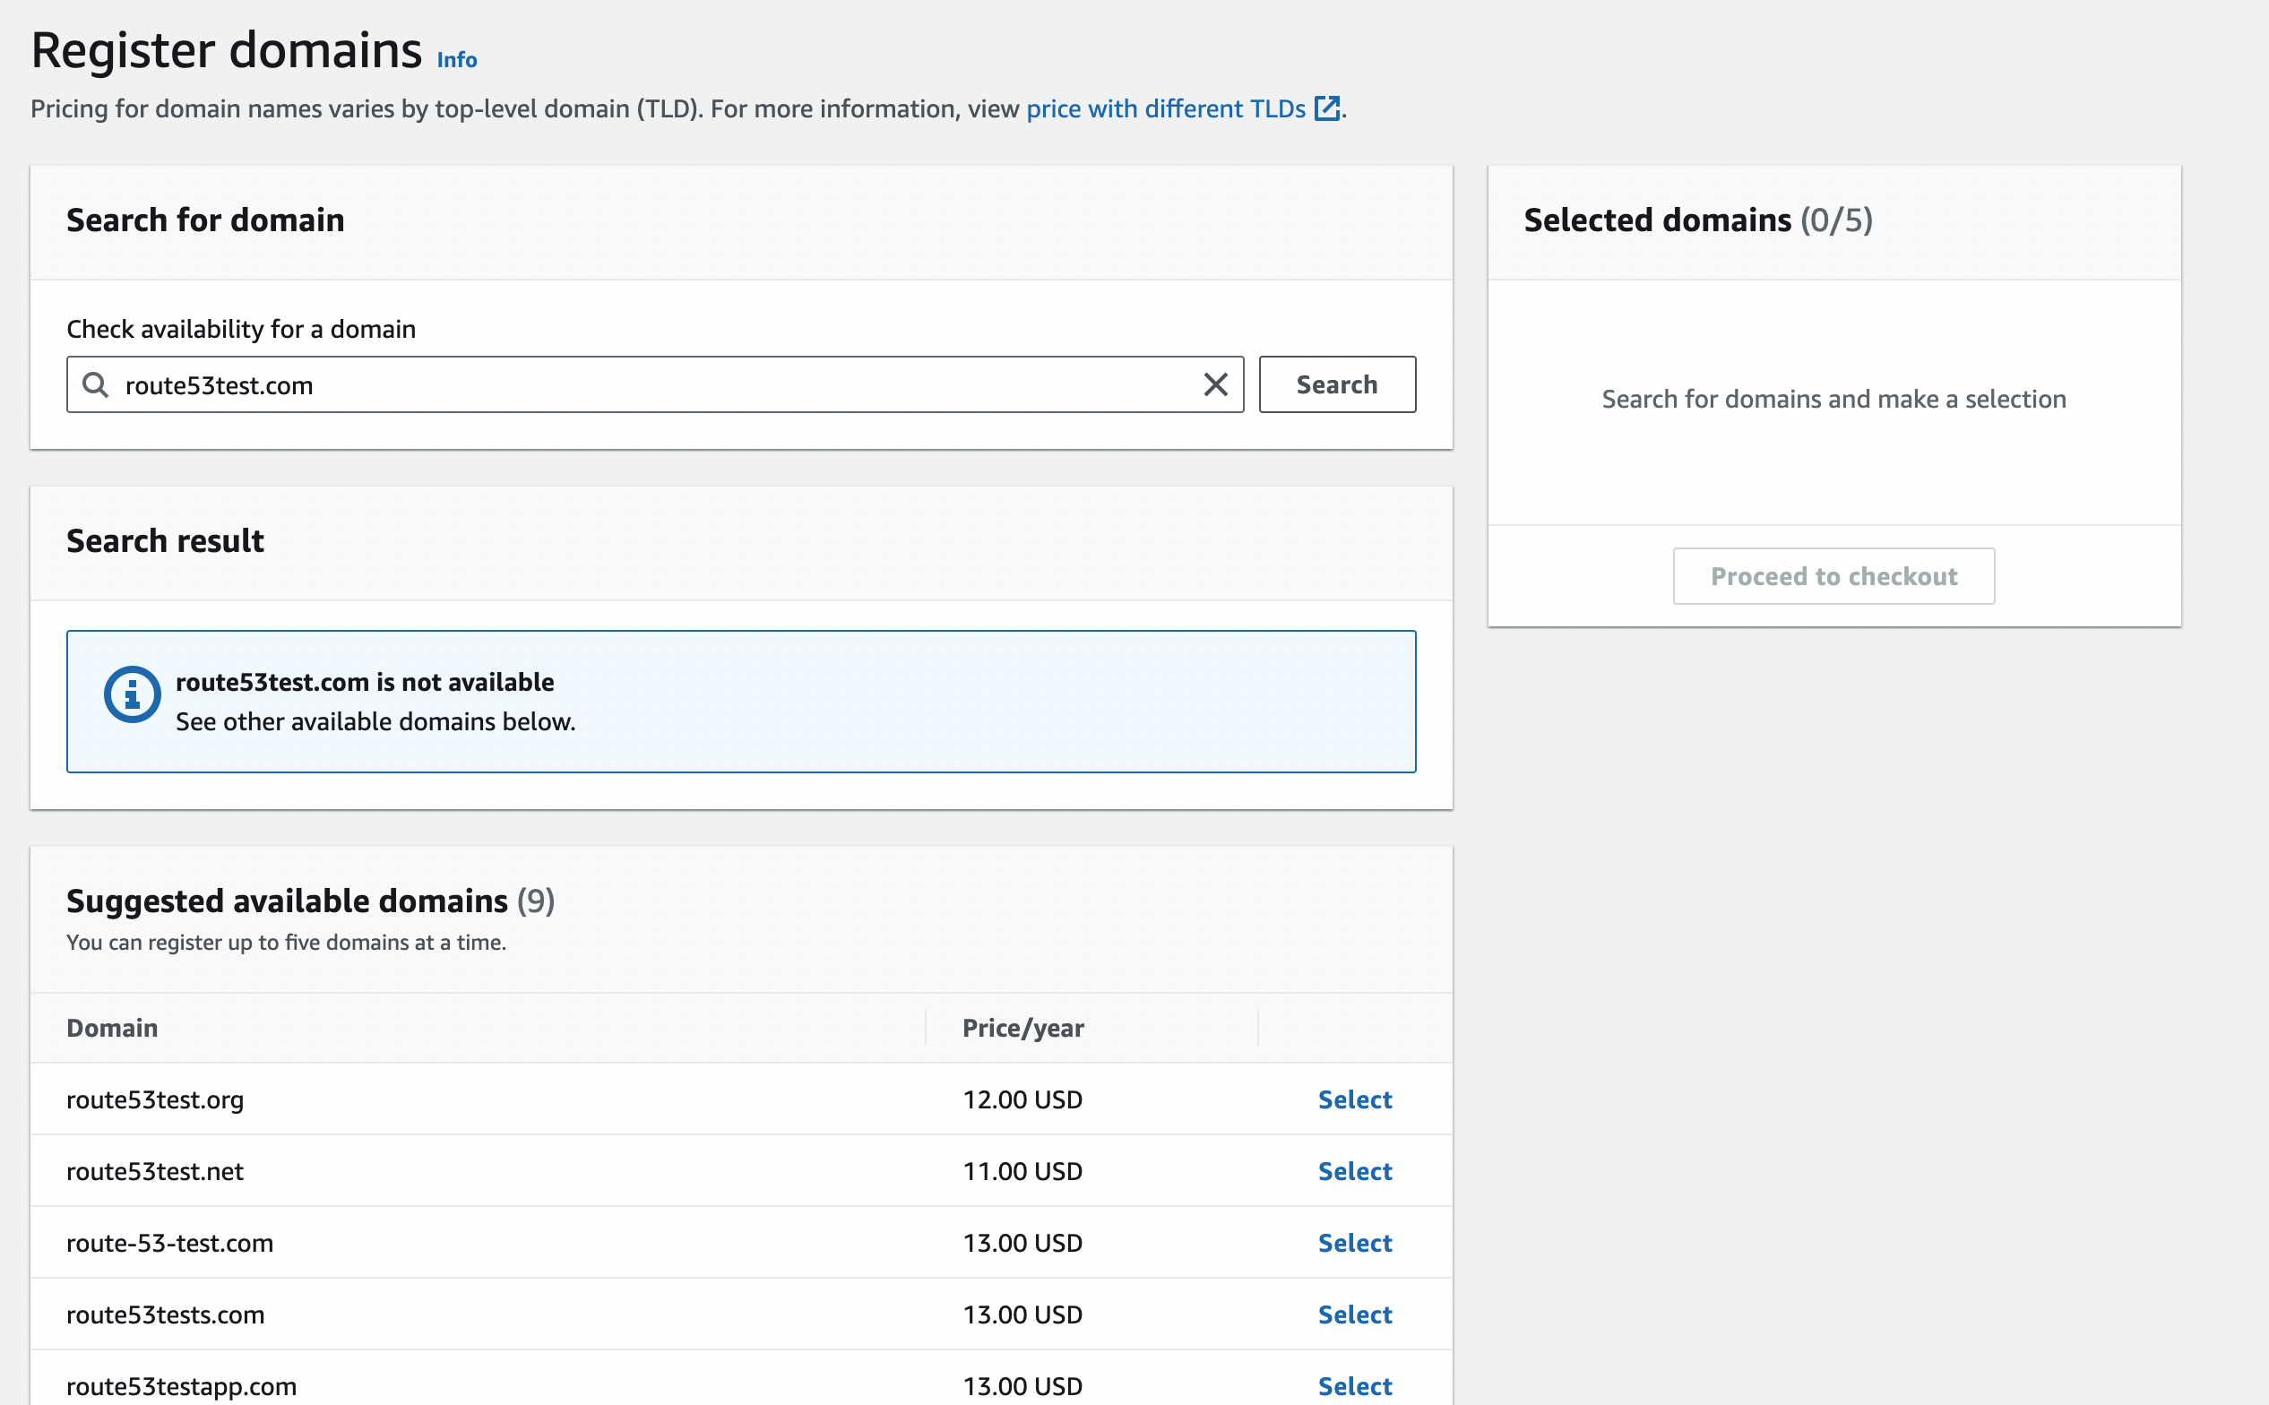Select route-53-test.com domain
Image resolution: width=2269 pixels, height=1405 pixels.
point(1355,1243)
